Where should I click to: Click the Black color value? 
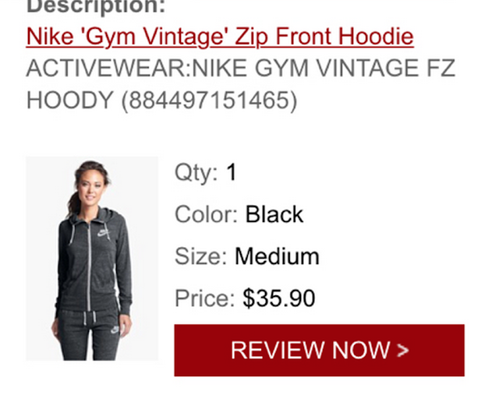coord(274,214)
